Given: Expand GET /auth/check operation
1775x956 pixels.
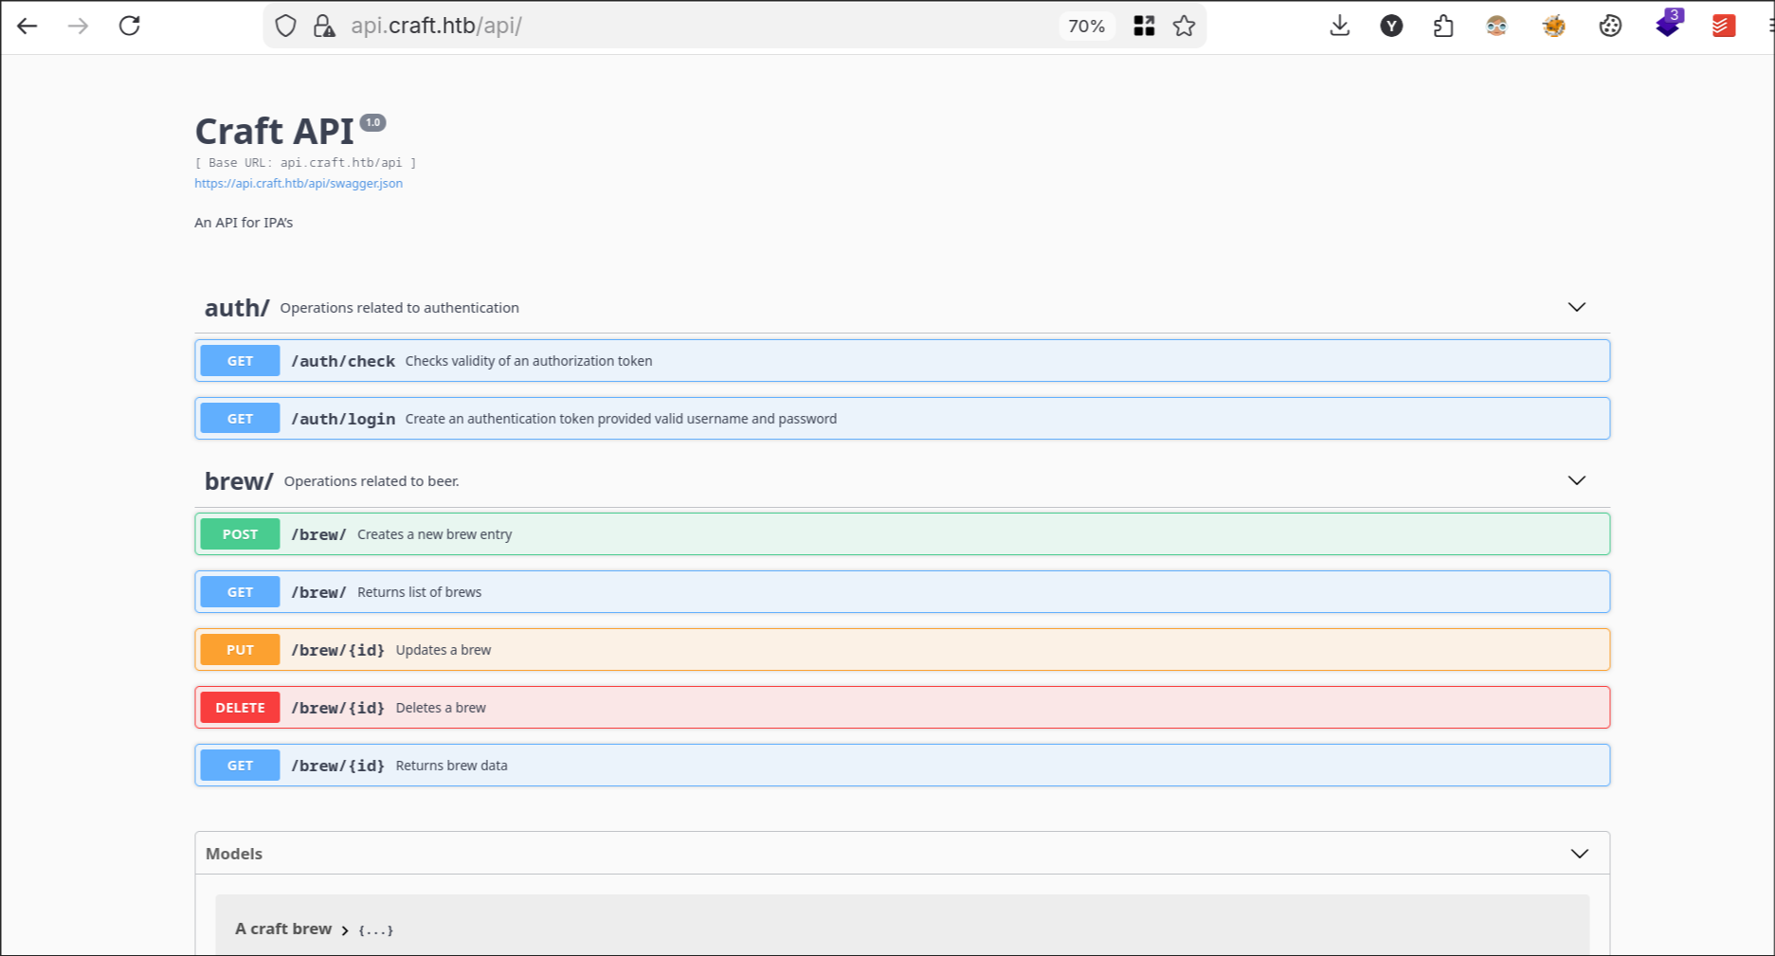Looking at the screenshot, I should click(902, 361).
